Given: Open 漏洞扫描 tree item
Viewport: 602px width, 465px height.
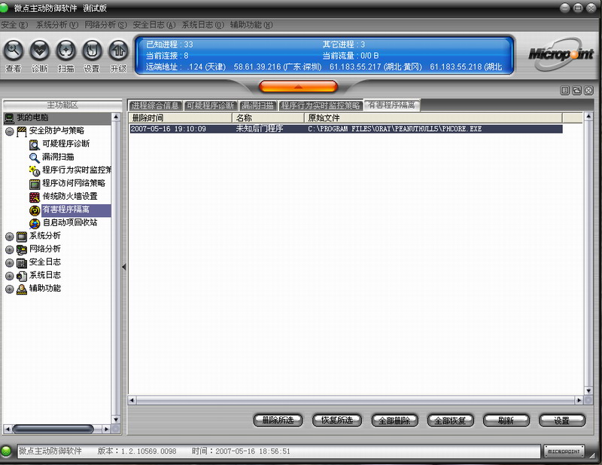Looking at the screenshot, I should pyautogui.click(x=58, y=157).
